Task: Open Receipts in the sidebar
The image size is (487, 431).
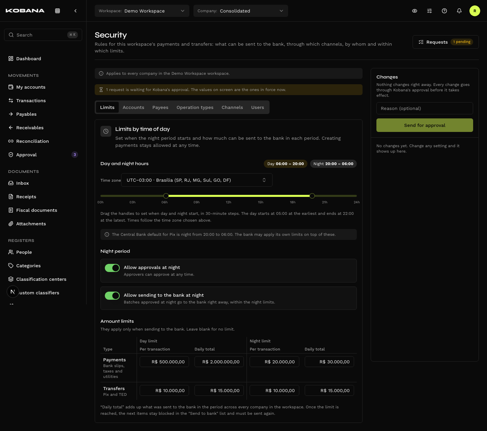Action: pyautogui.click(x=43, y=197)
